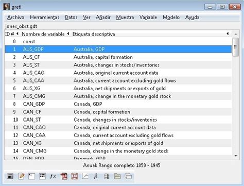Open the Muestra menu
This screenshot has width=244, height=186.
pyautogui.click(x=125, y=18)
